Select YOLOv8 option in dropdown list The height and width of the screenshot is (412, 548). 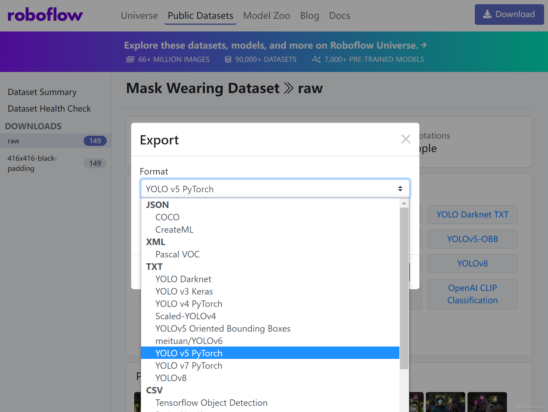(x=171, y=378)
